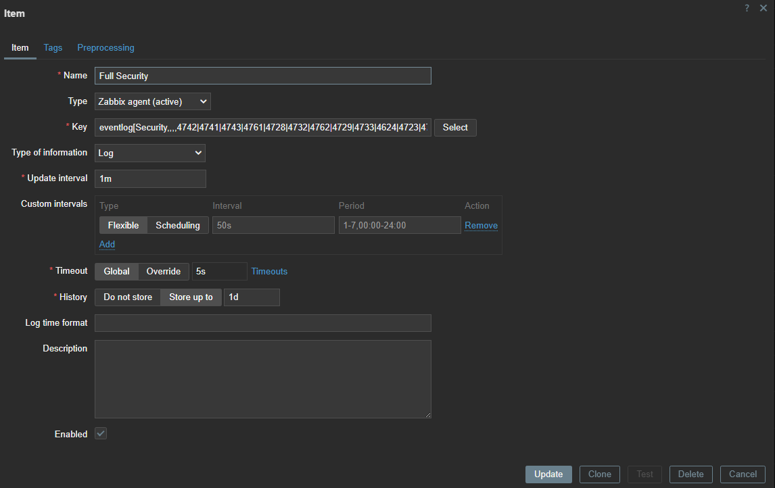Grab the Description resize handle
Viewport: 775px width, 488px height.
[x=428, y=415]
